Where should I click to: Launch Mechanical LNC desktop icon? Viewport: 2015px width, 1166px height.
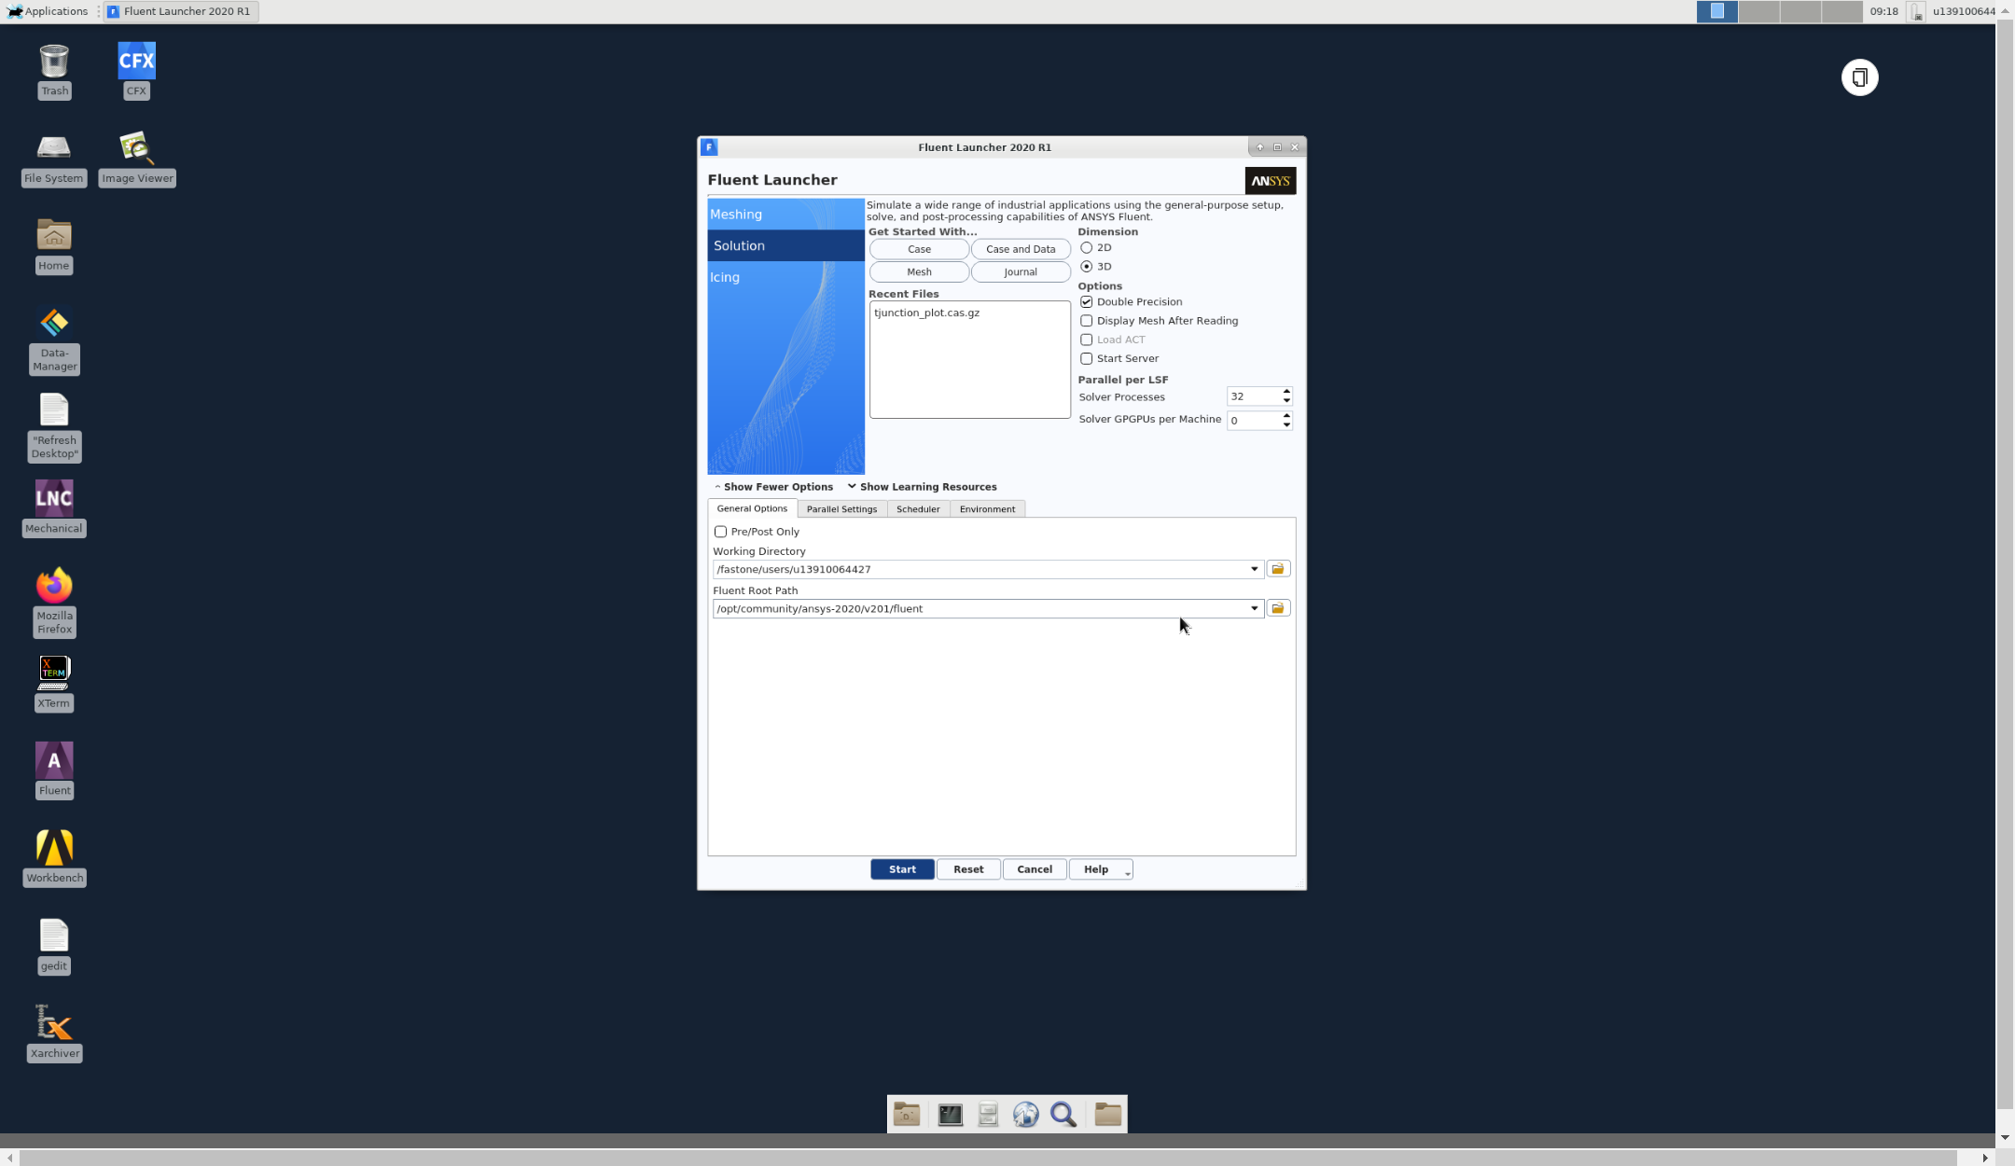click(x=54, y=508)
